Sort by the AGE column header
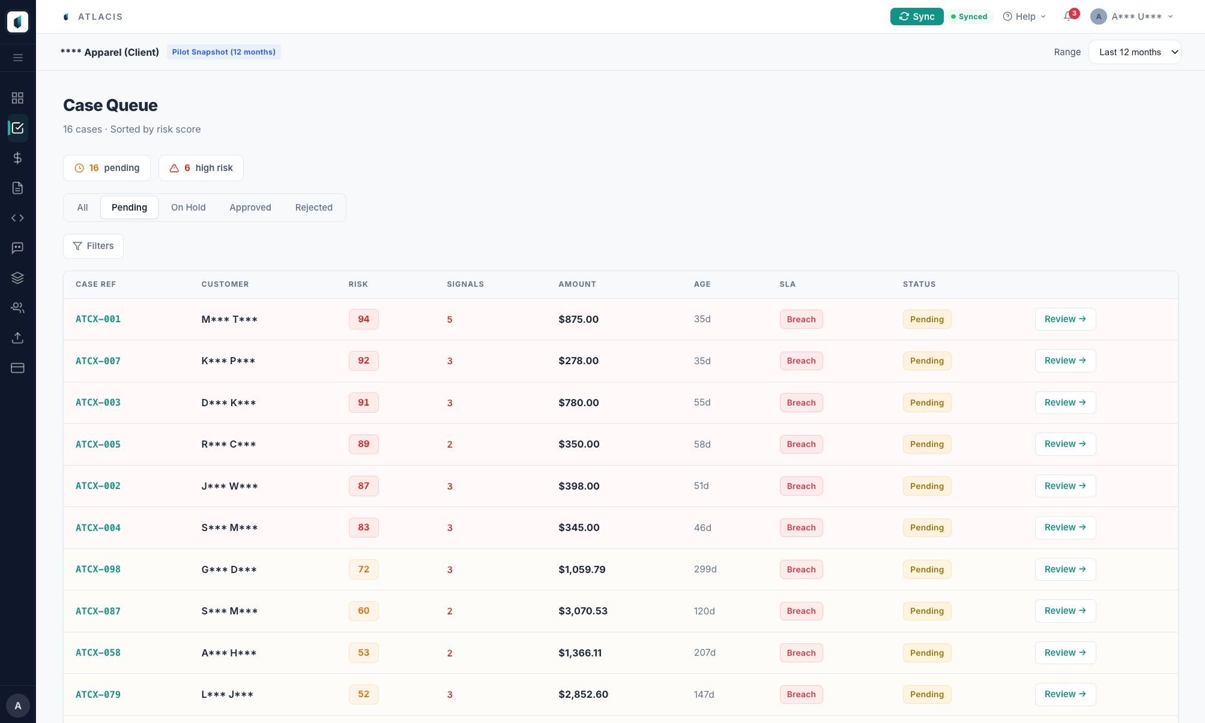The height and width of the screenshot is (723, 1205). pyautogui.click(x=702, y=284)
